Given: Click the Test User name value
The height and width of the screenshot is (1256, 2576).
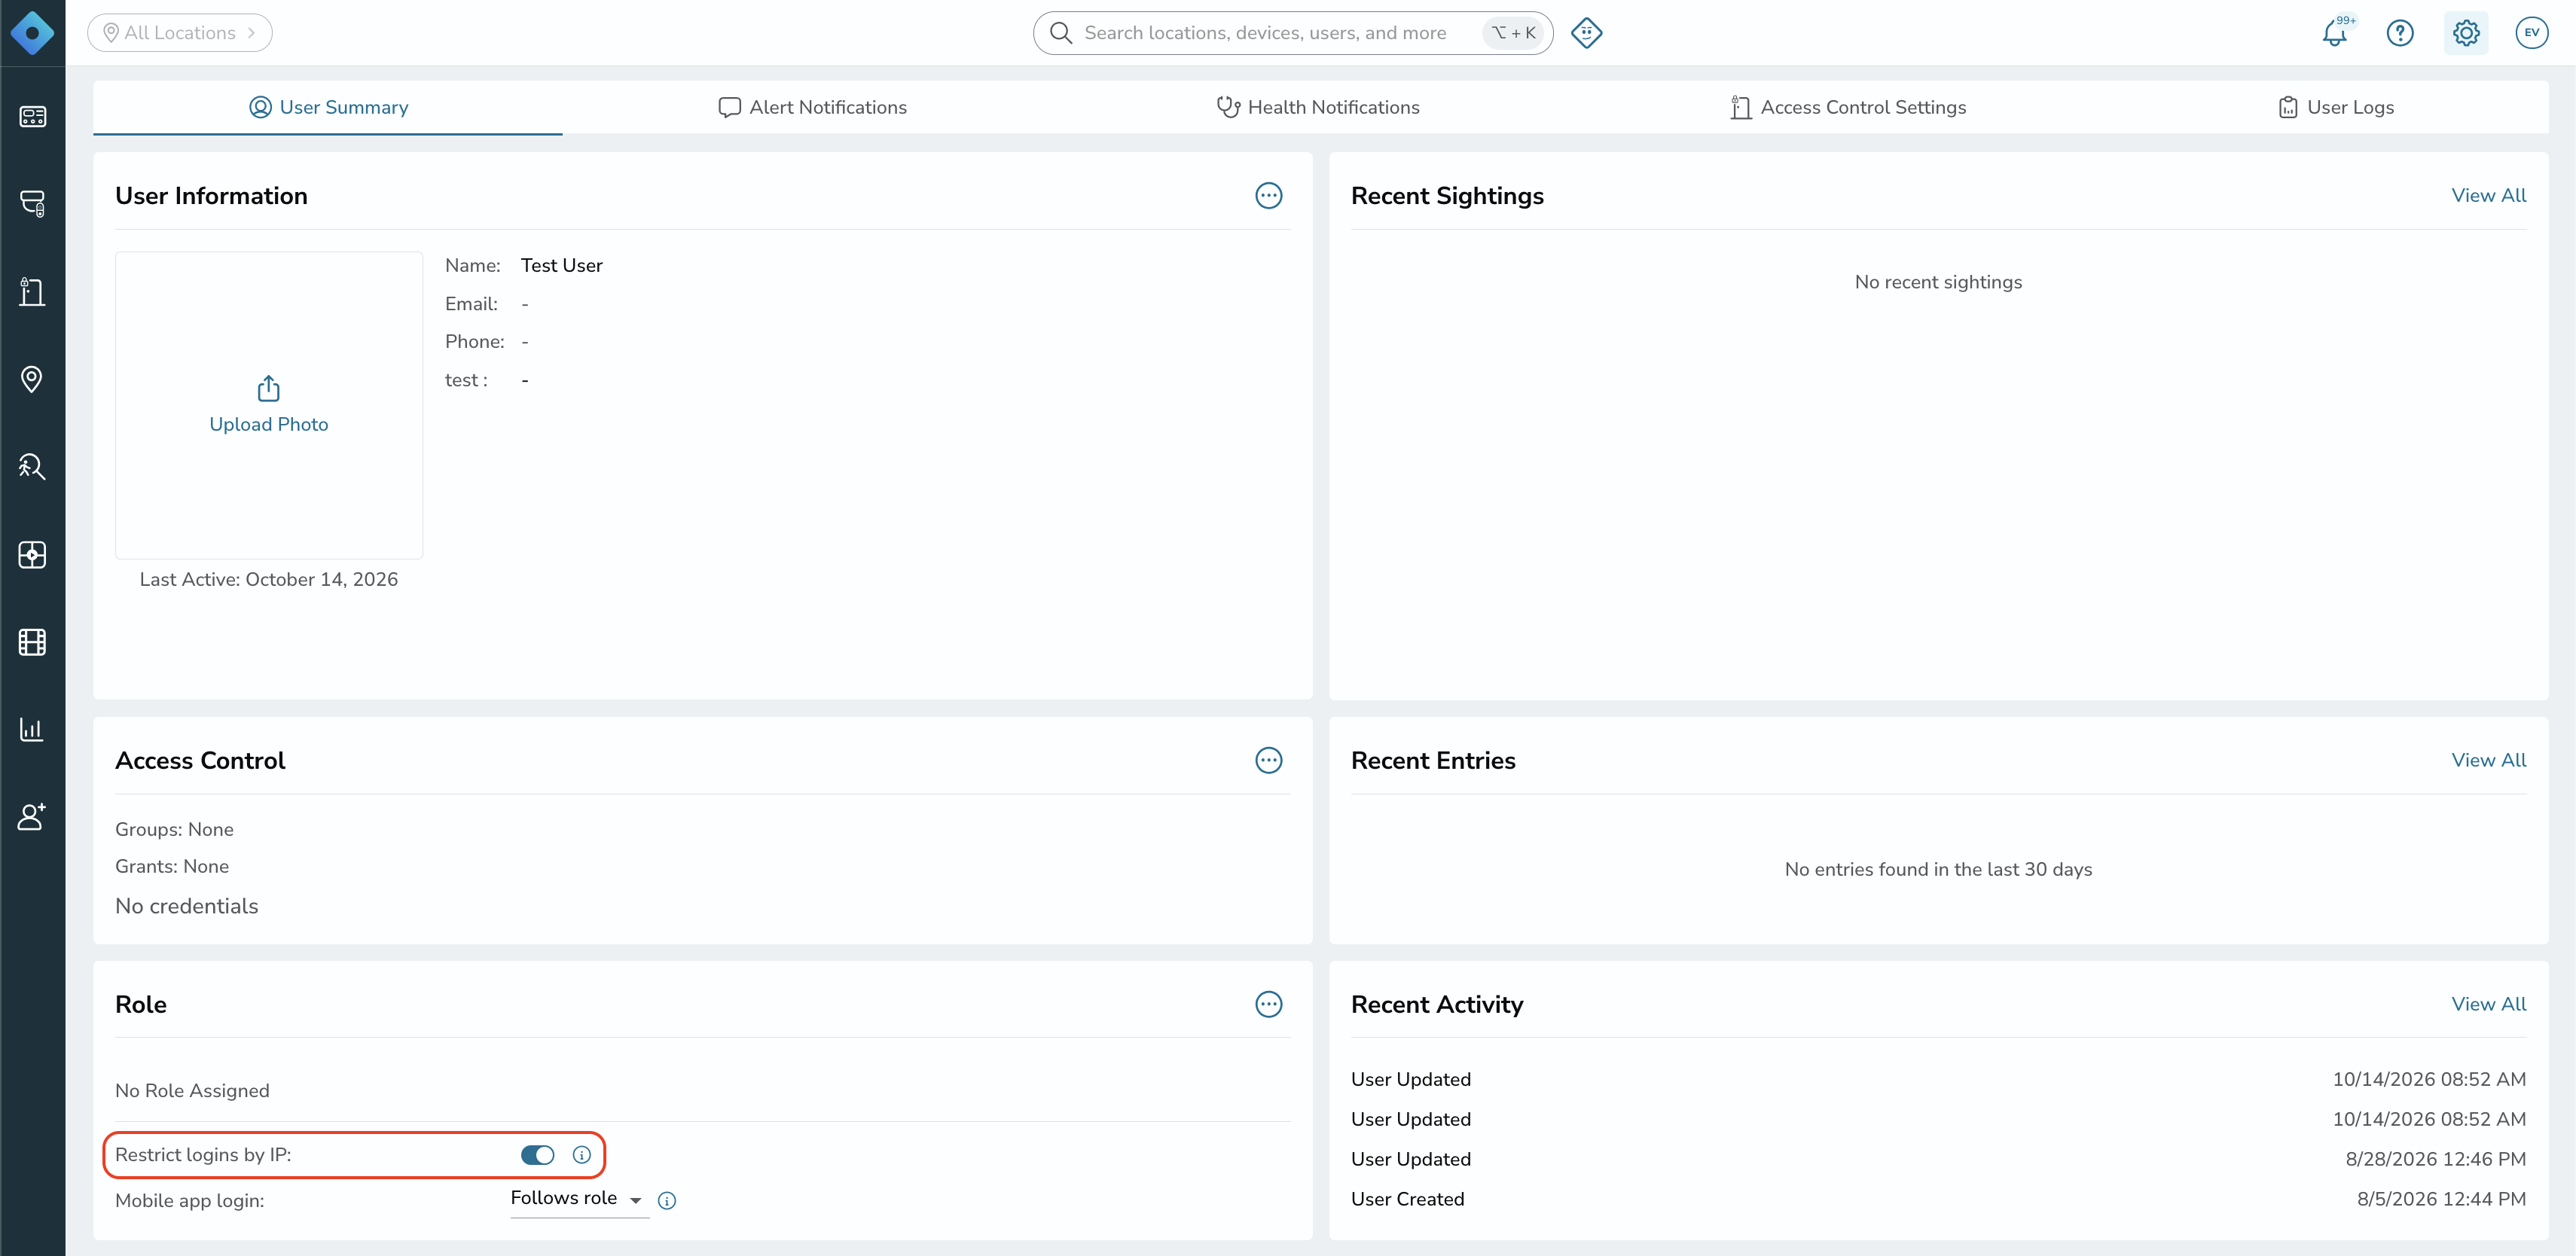Looking at the screenshot, I should (x=562, y=266).
